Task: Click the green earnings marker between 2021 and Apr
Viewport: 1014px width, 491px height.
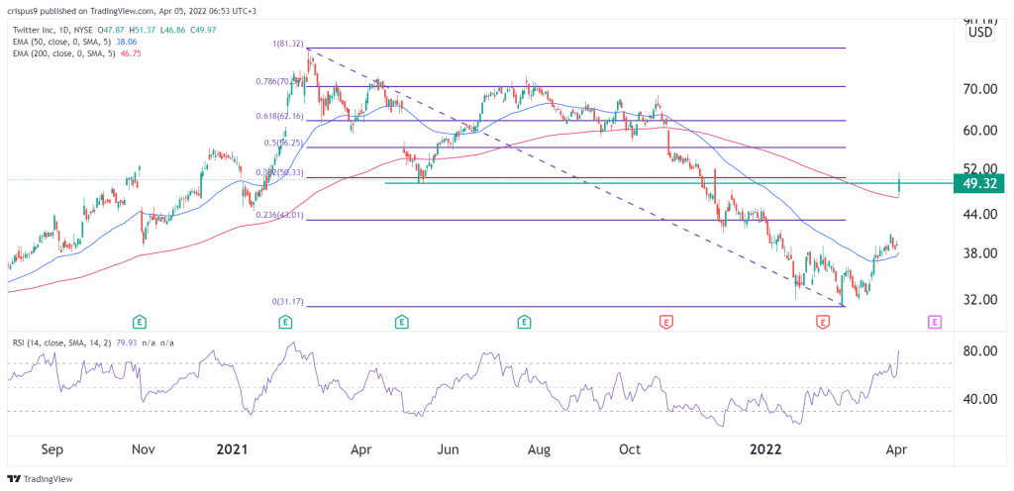Action: [x=287, y=321]
